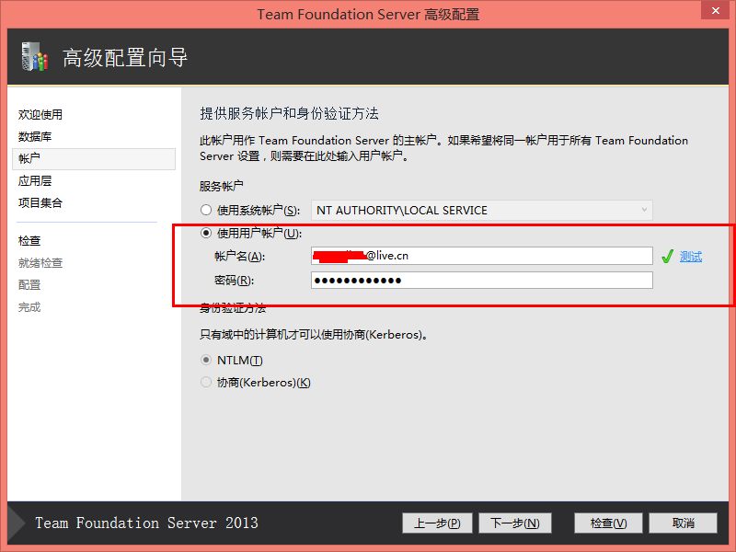This screenshot has width=736, height=552.
Task: Choose 协商(Kerberos) authentication radio button
Action: click(x=205, y=382)
